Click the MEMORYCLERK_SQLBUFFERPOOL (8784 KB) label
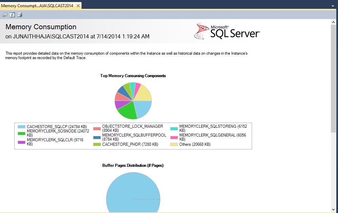 coord(134,137)
